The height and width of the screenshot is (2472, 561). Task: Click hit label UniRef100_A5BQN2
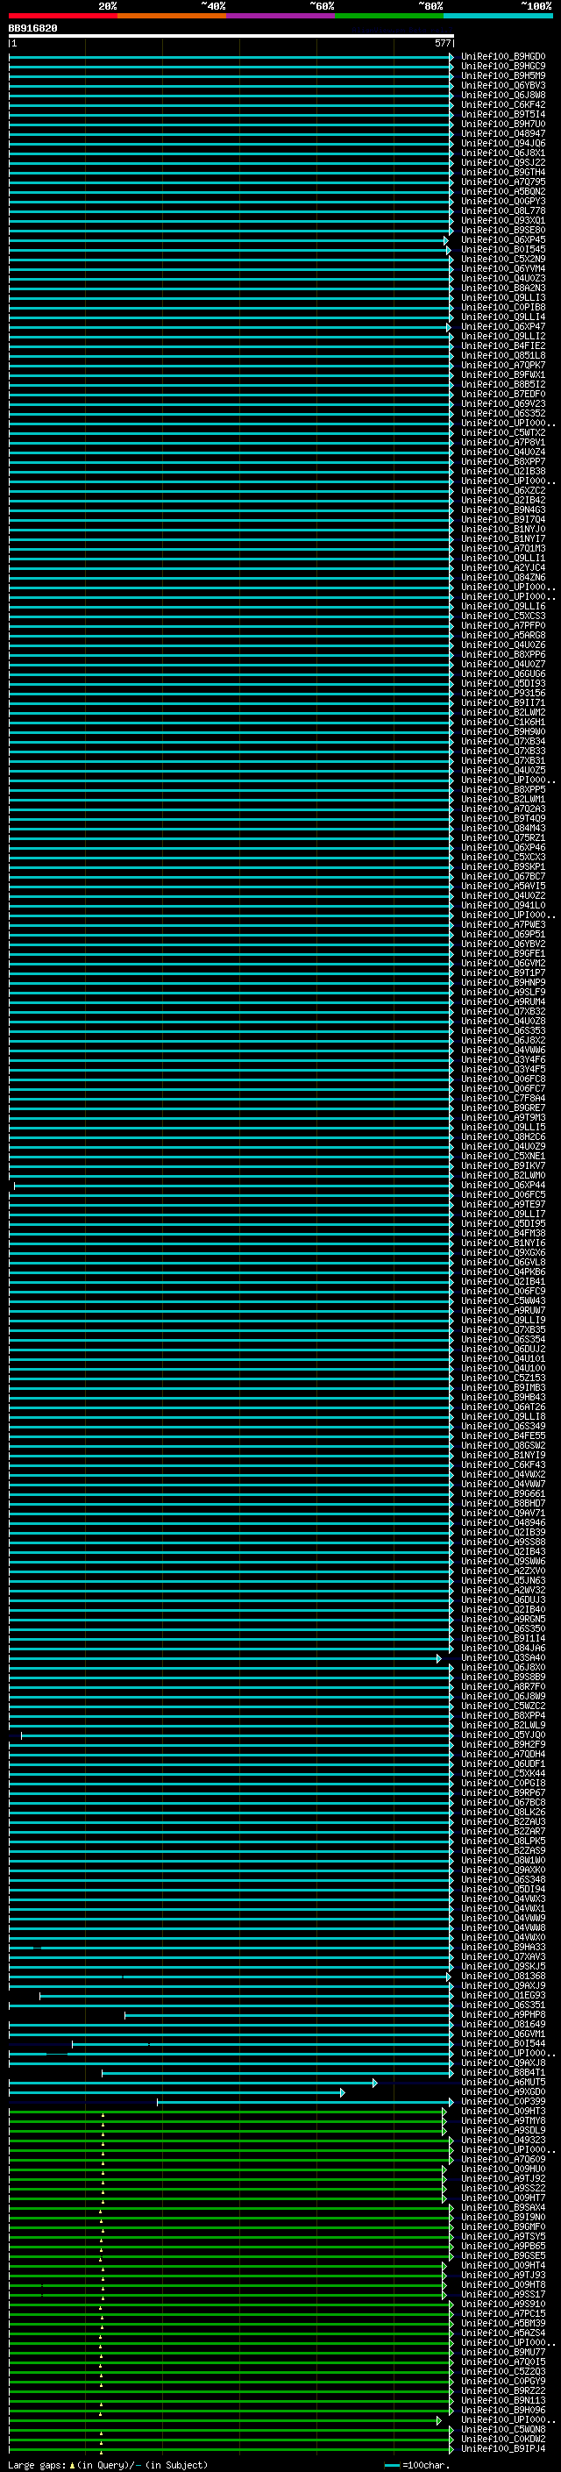[503, 191]
